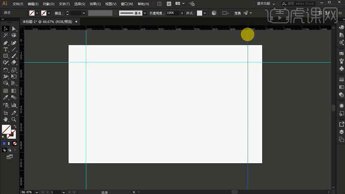Open stroke swatch dropdown in control bar
Image resolution: width=345 pixels, height=194 pixels.
49,13
